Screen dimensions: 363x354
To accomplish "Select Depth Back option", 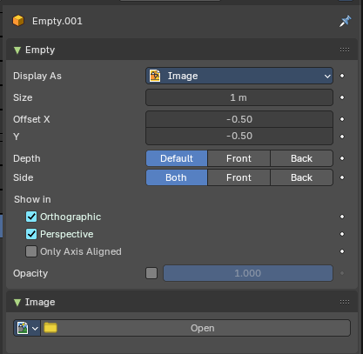I will click(x=301, y=158).
